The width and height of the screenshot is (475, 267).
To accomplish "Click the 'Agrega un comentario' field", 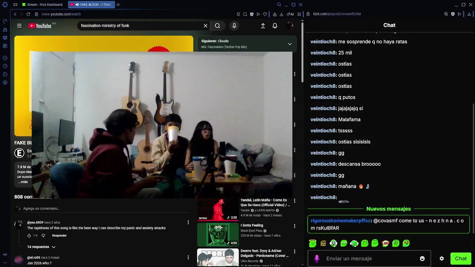I will point(106,208).
